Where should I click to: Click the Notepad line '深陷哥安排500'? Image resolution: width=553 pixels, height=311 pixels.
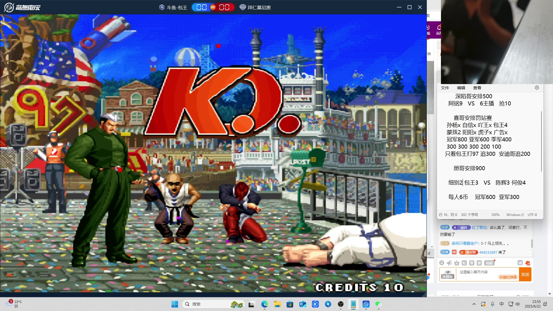coord(474,96)
